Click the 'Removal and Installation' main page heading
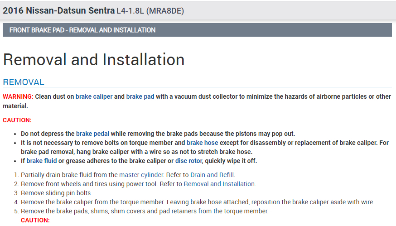The image size is (396, 226). pos(94,60)
